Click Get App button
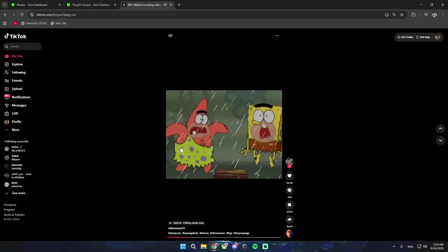The width and height of the screenshot is (448, 252). [x=423, y=37]
